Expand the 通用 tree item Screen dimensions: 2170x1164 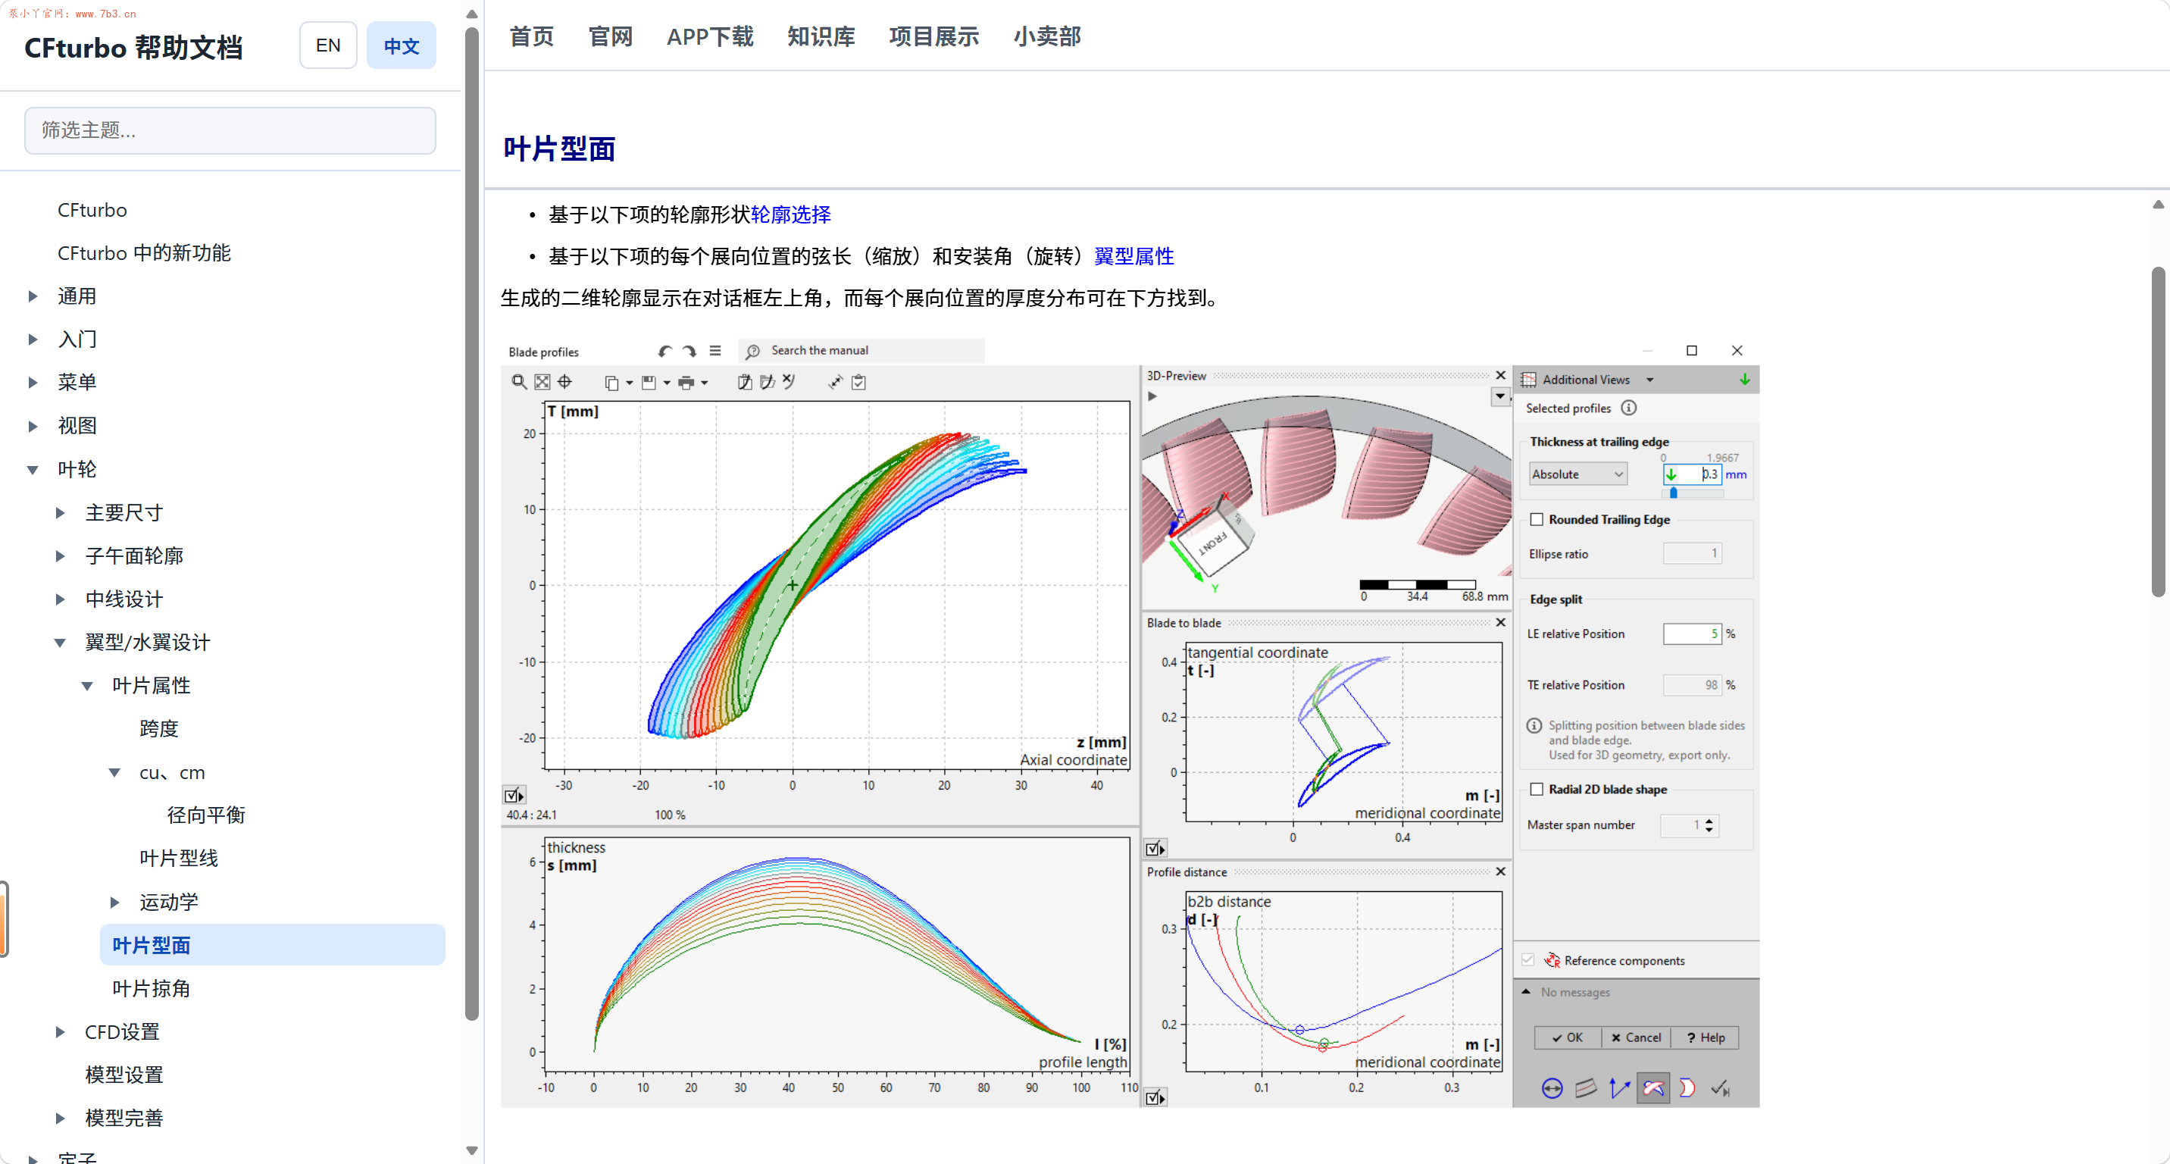click(33, 296)
